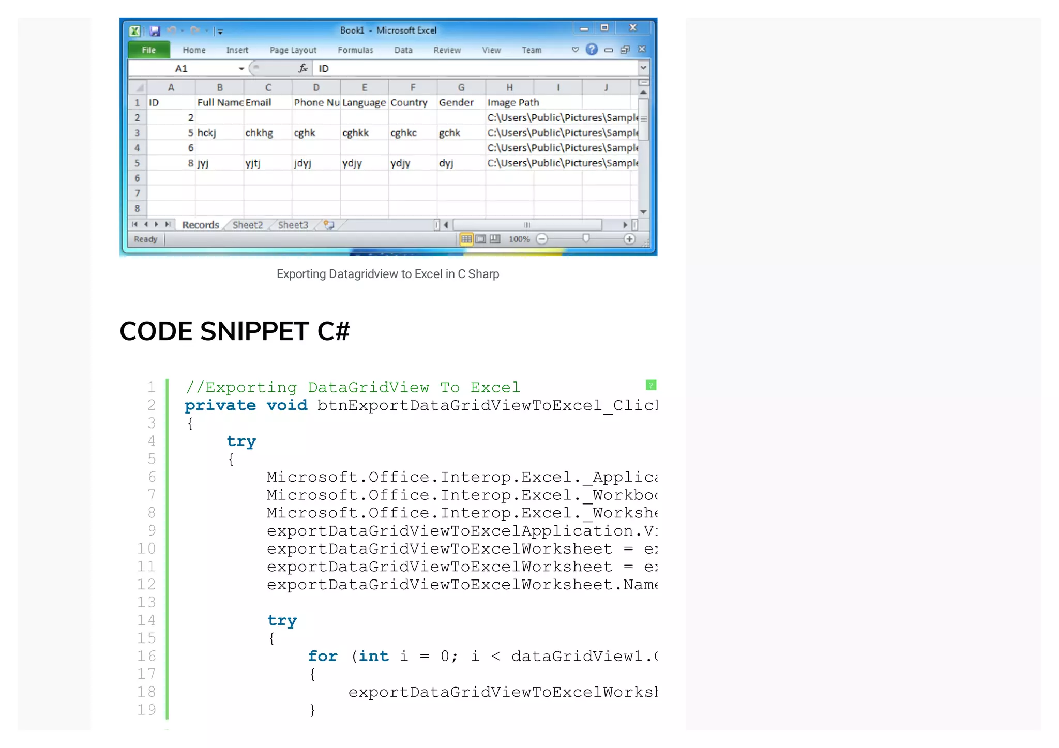Go to next sheet tab arrow
1059x748 pixels.
[x=156, y=224]
